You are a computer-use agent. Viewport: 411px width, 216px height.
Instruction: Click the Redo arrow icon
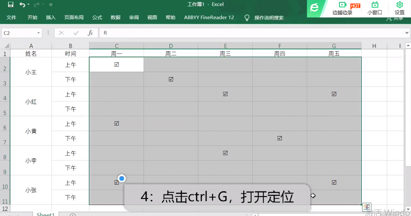click(x=36, y=4)
